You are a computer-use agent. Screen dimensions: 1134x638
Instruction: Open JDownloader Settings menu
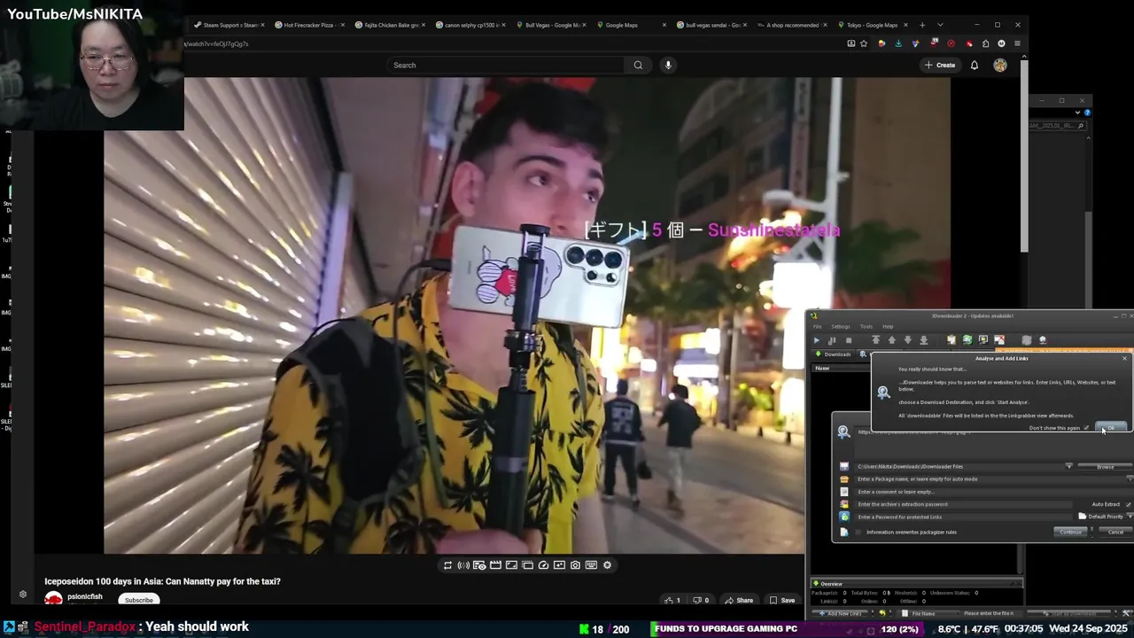[x=840, y=326]
